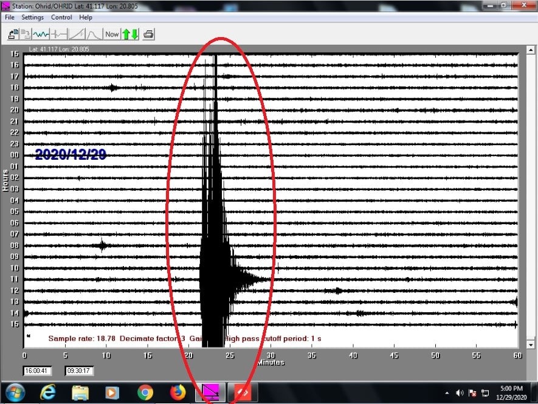The height and width of the screenshot is (404, 538).
Task: Click the event marker line toolbar icon
Action: [58, 34]
